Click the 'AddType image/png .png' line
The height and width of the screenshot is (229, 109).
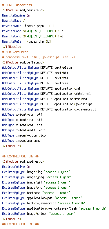[x=21, y=141]
